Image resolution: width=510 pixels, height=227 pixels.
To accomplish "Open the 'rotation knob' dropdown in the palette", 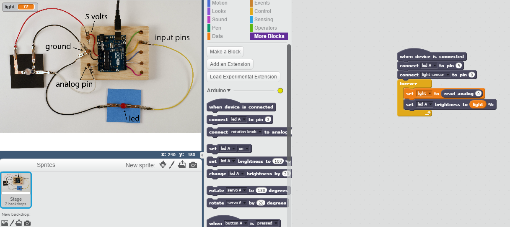I will click(x=246, y=132).
